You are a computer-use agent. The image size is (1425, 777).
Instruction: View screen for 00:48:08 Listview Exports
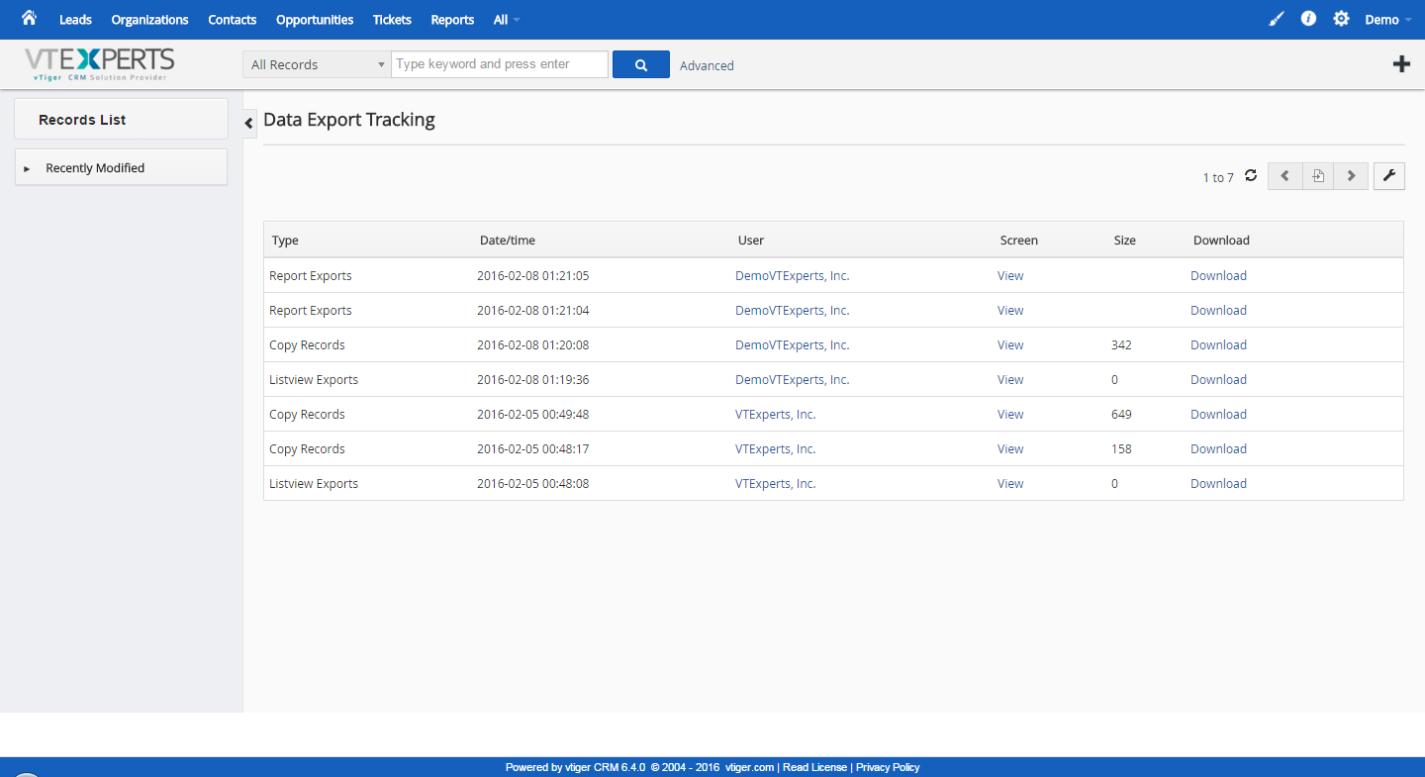pyautogui.click(x=1010, y=484)
